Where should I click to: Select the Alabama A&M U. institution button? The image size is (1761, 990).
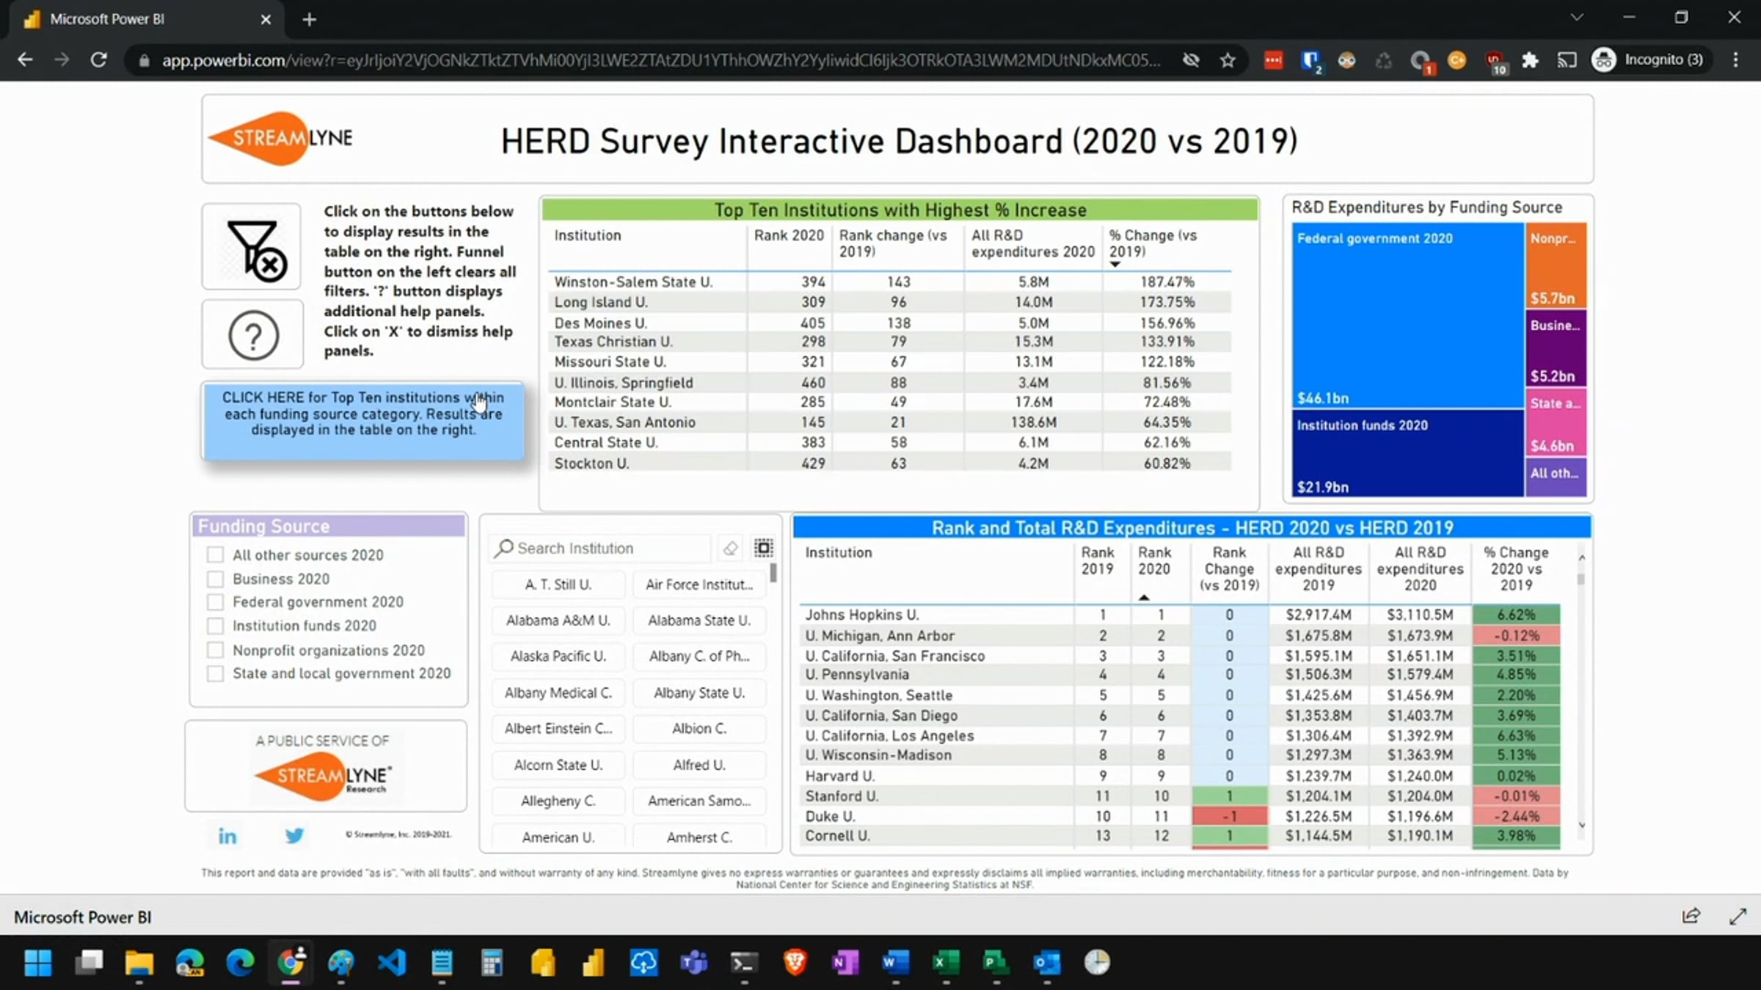(x=558, y=620)
